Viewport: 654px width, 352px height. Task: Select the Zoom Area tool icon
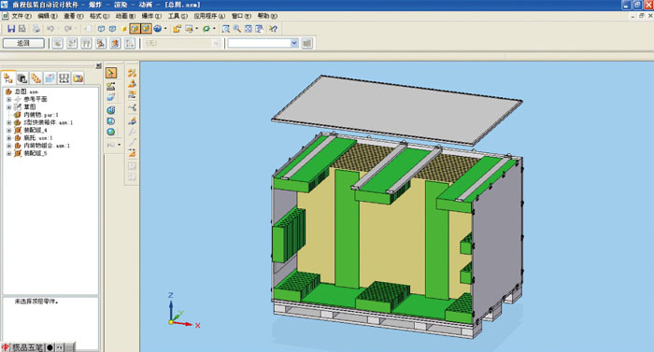(226, 28)
